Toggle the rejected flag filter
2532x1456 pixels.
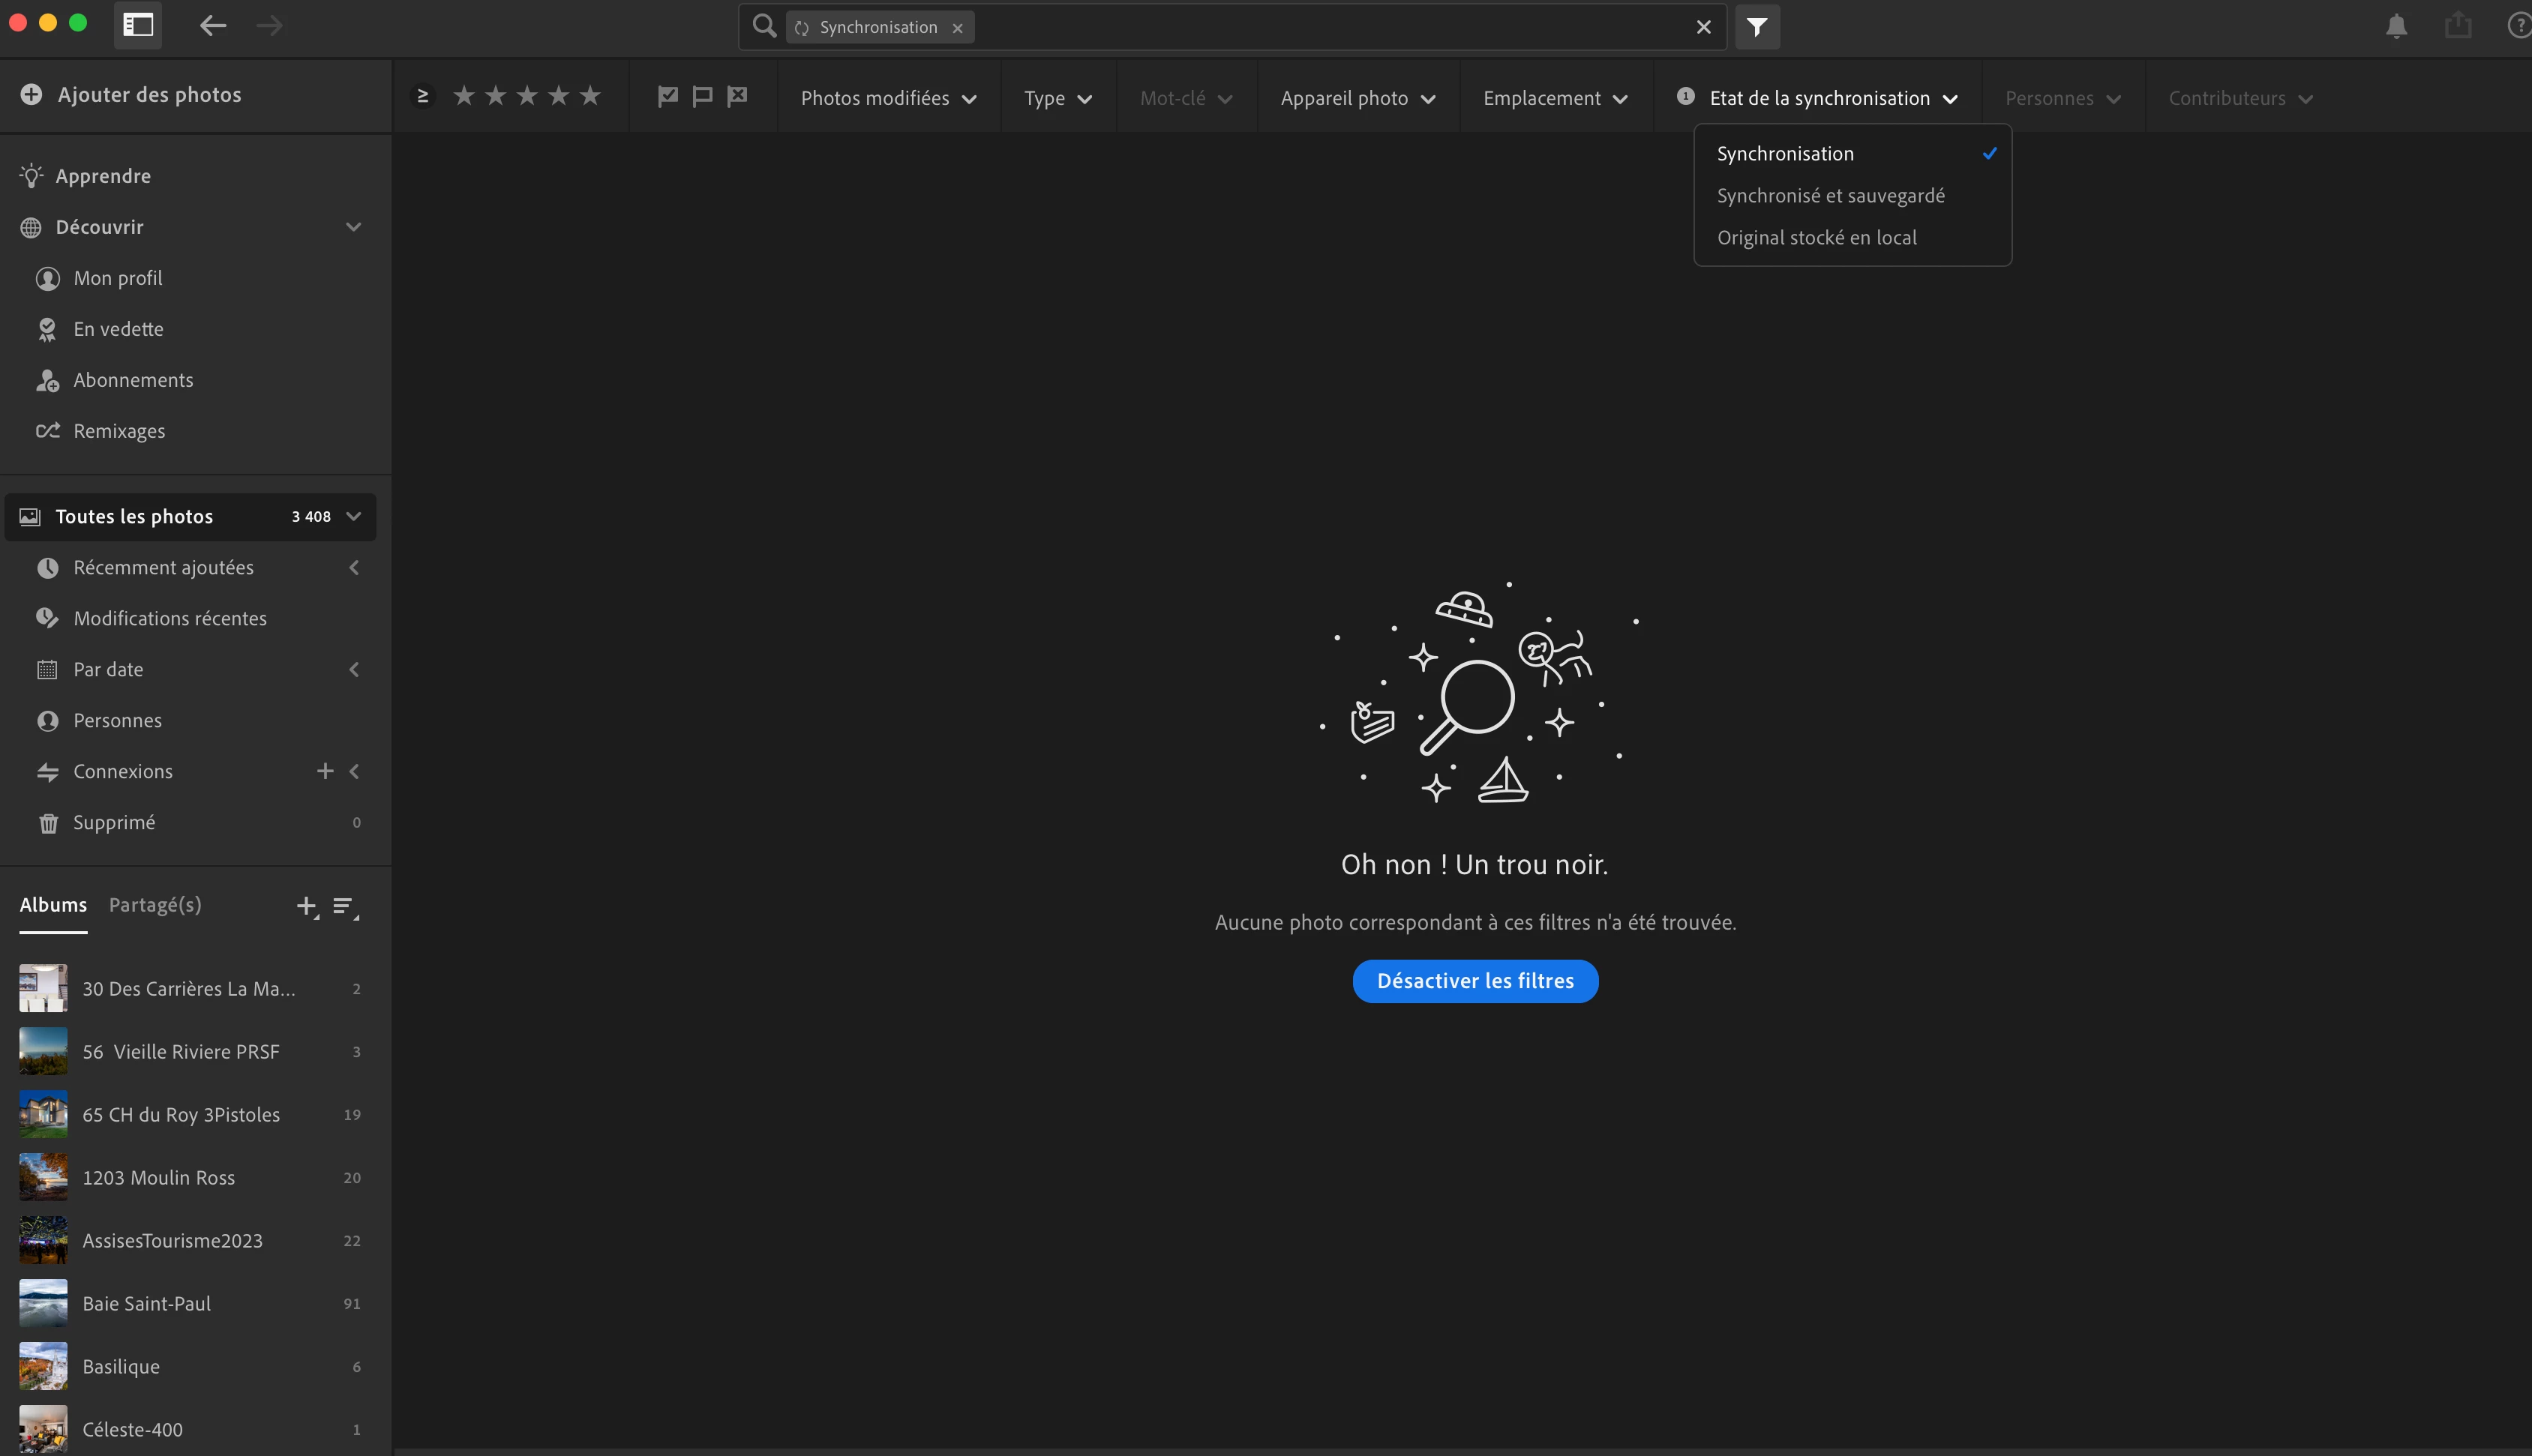[x=737, y=97]
